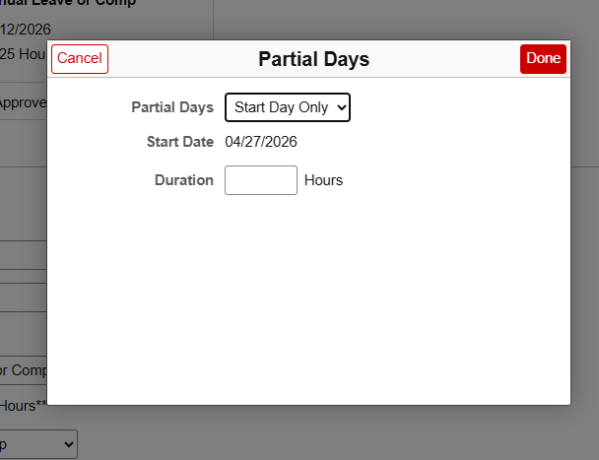
Task: Click the Start Date label
Action: (180, 142)
